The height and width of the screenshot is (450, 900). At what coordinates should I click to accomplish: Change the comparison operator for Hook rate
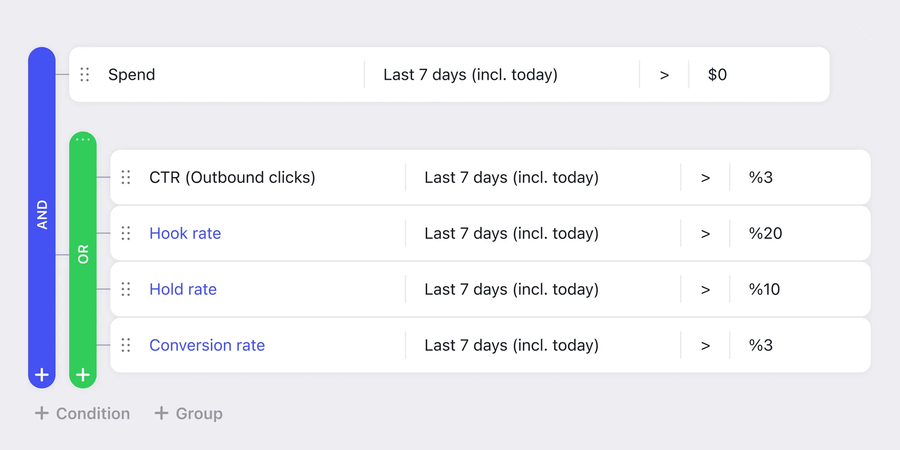coord(705,233)
